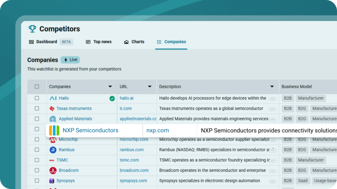337x189 pixels.
Task: Toggle the select-all checkbox in table header
Action: [37, 87]
